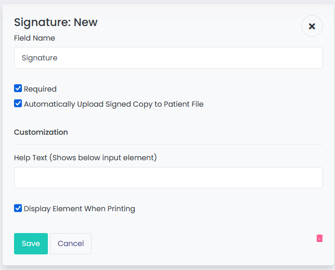Click the Required label text
The image size is (335, 270).
coord(40,89)
